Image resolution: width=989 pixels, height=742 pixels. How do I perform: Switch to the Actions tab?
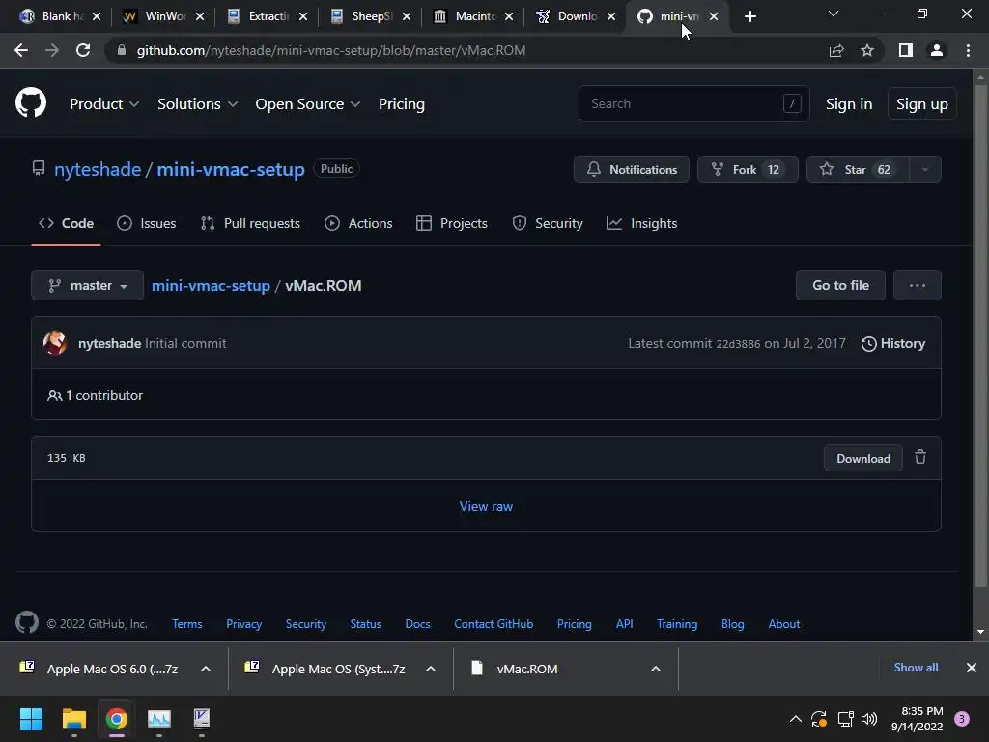pyautogui.click(x=358, y=223)
